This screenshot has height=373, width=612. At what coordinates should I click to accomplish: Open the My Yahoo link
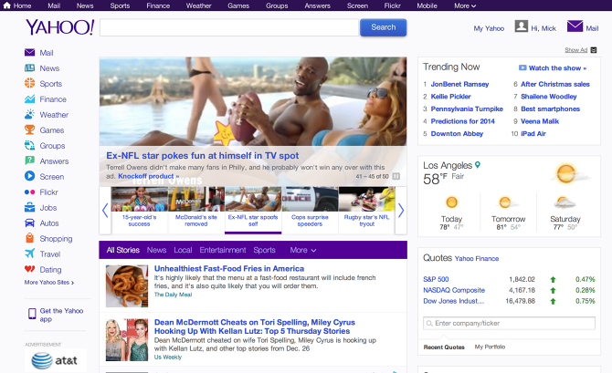coord(489,28)
